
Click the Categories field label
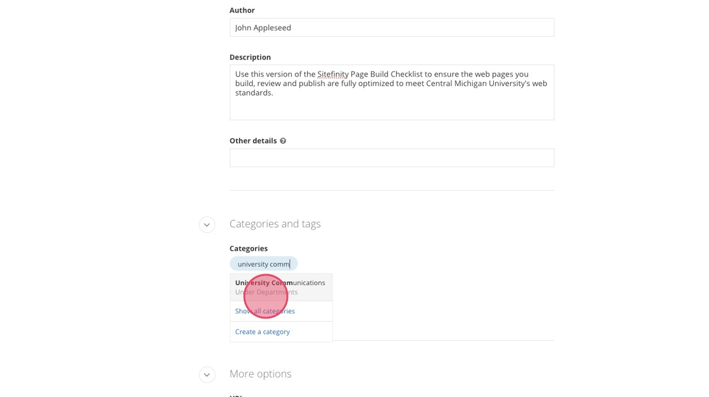(248, 248)
